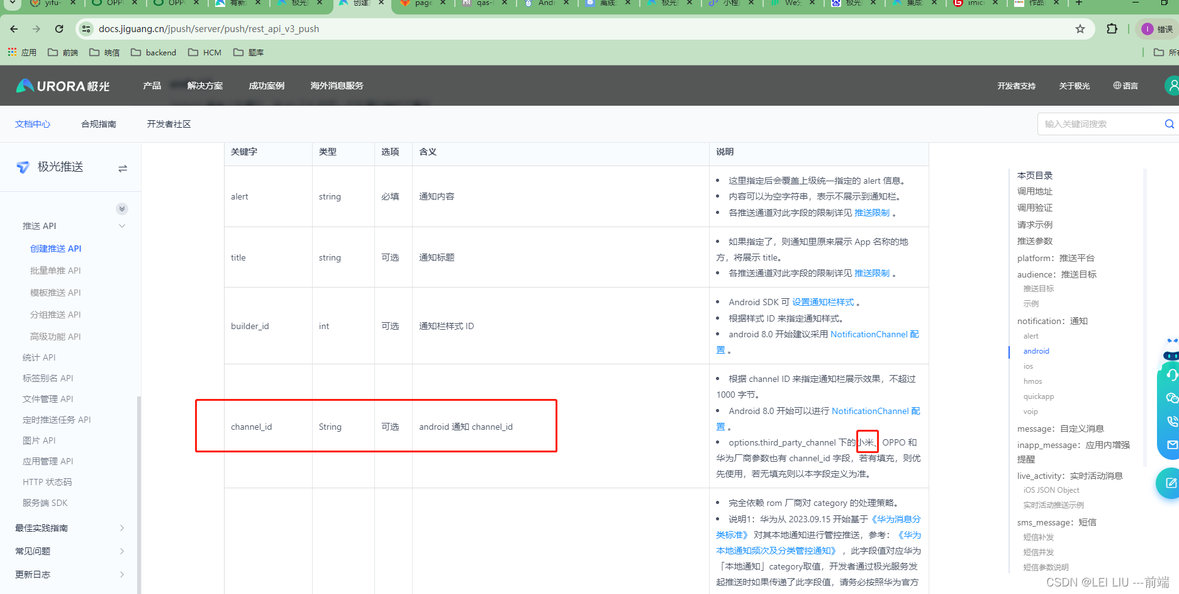Open the HCM bookmark folder
Image resolution: width=1179 pixels, height=594 pixels.
pos(205,52)
